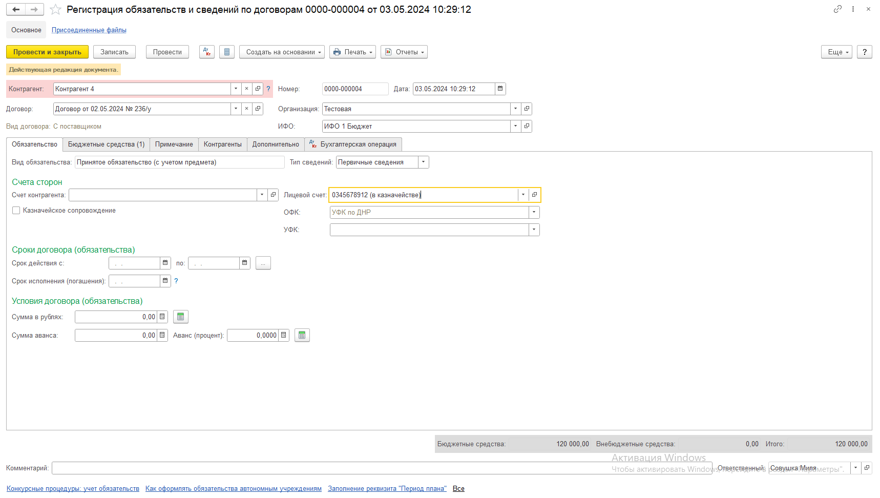The image size is (880, 498).
Task: Click into the Номер field 0000-000004
Action: coord(355,89)
